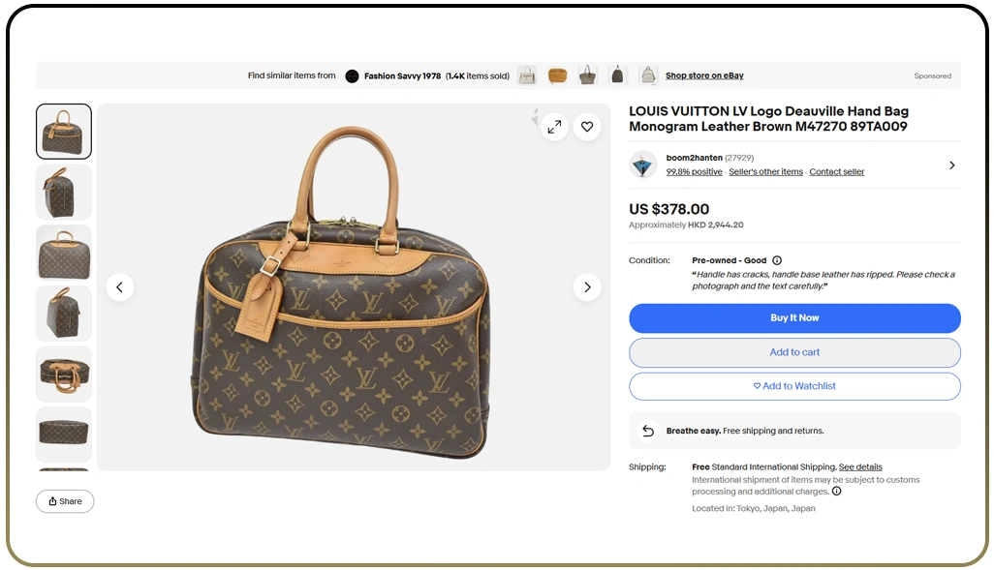Click the heart in Add to Watchlist button
The width and height of the screenshot is (994, 570).
(757, 386)
